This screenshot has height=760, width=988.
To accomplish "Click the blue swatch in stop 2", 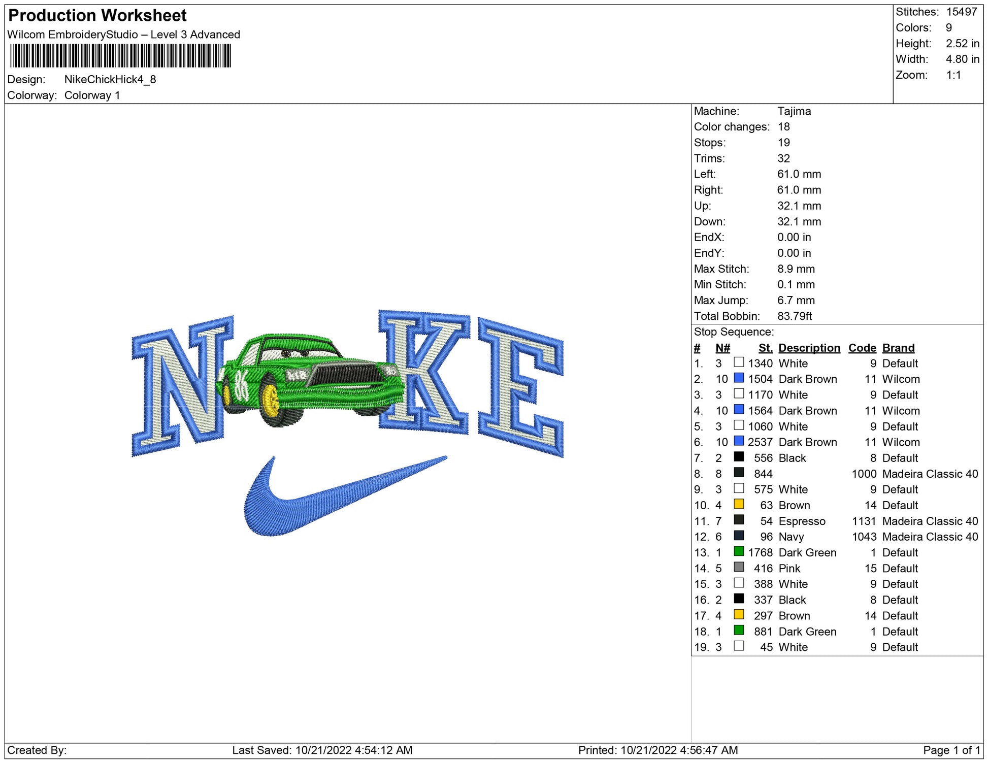I will [x=739, y=378].
